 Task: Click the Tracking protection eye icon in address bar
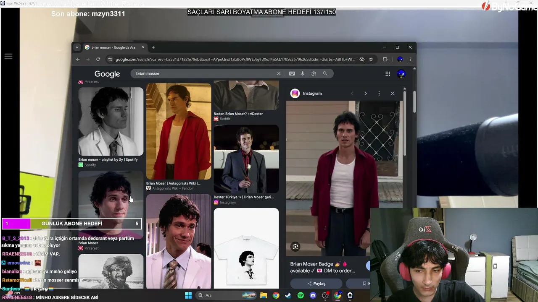coord(362,60)
